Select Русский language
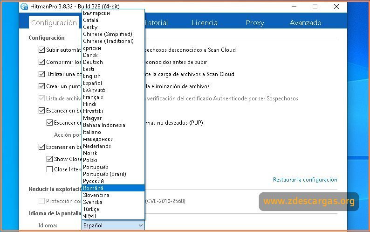The height and width of the screenshot is (232, 370). pos(113,181)
